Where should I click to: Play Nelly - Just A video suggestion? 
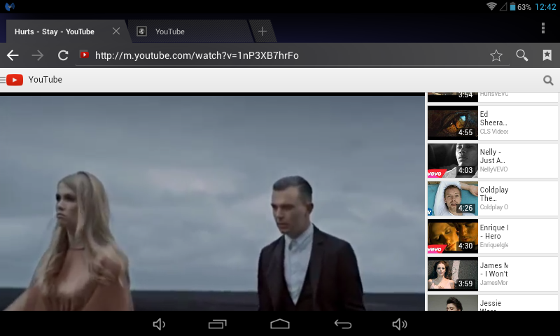point(467,160)
